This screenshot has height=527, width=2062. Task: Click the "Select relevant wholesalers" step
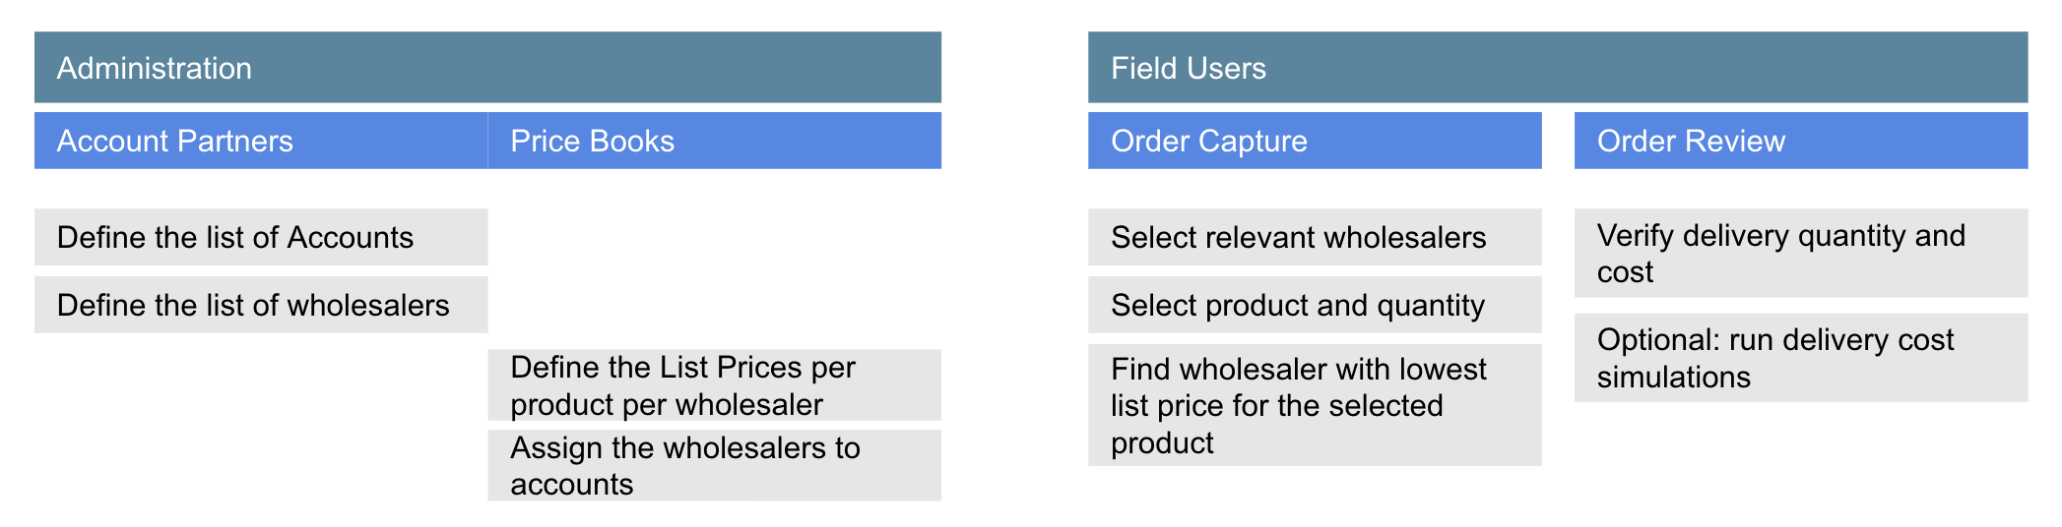pyautogui.click(x=1315, y=237)
